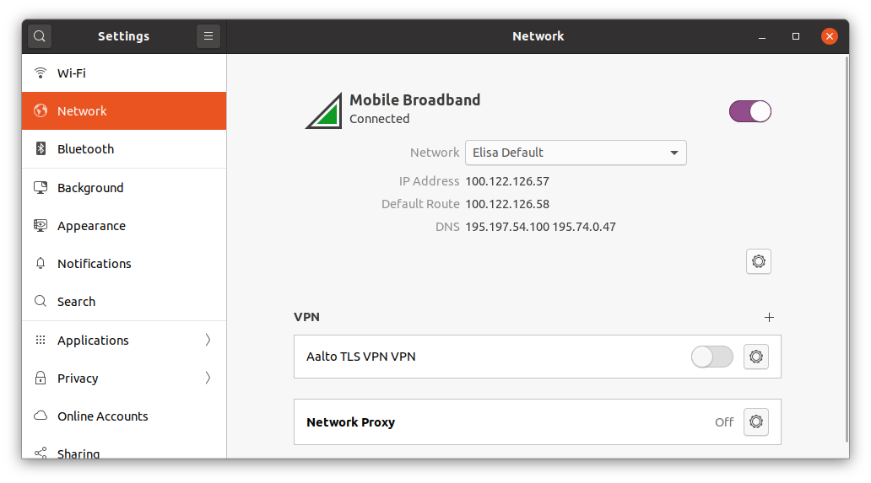
Task: Enable the Aalto TLS VPN switch
Action: coord(711,357)
